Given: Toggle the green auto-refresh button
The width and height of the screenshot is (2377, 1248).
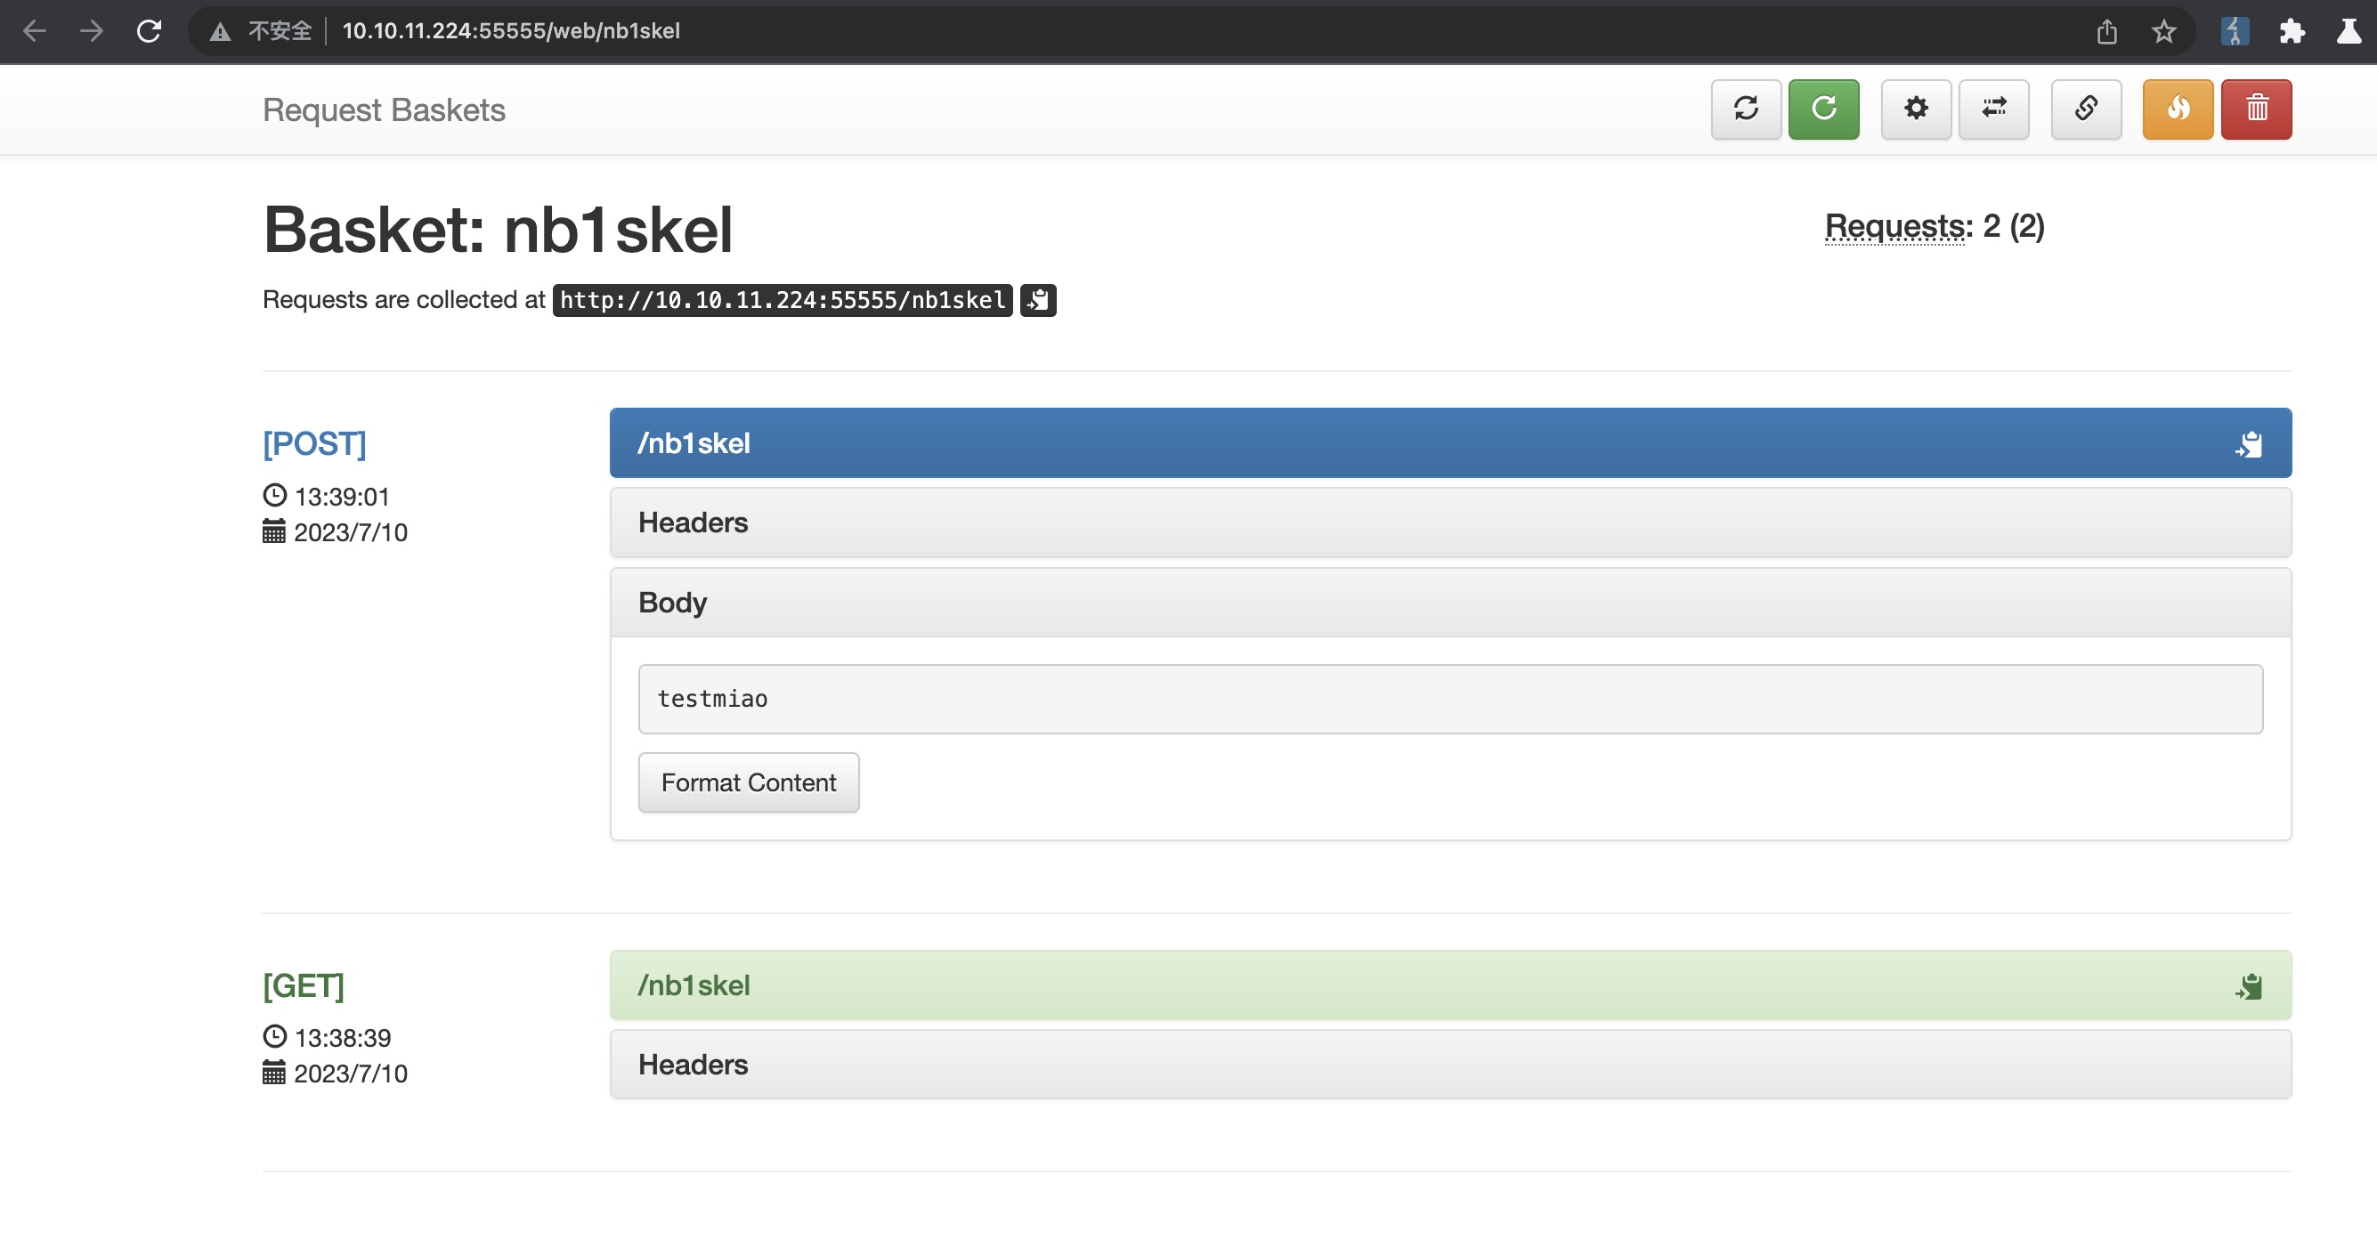Looking at the screenshot, I should 1822,109.
